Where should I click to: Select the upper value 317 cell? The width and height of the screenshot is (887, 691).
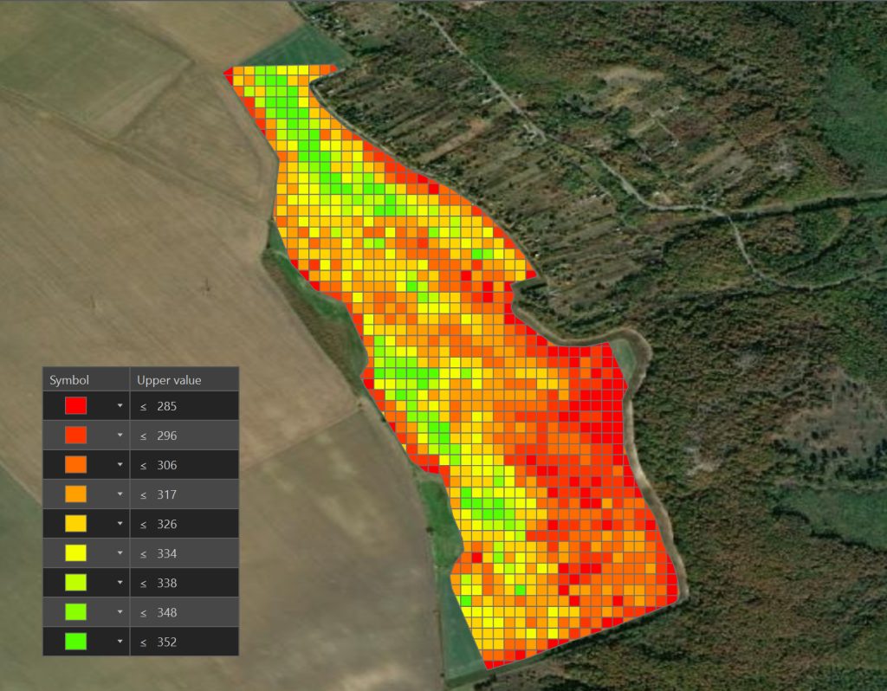[x=167, y=494]
